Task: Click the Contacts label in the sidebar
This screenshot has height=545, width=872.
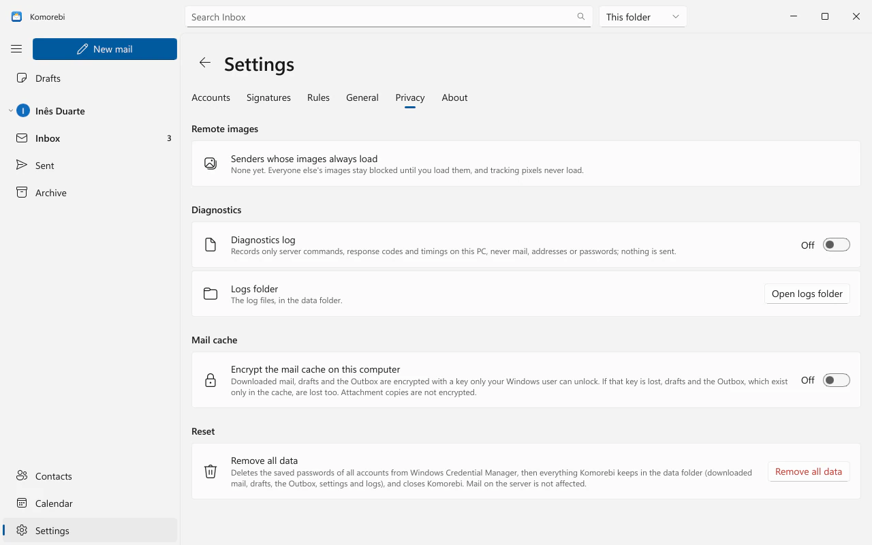Action: coord(54,476)
